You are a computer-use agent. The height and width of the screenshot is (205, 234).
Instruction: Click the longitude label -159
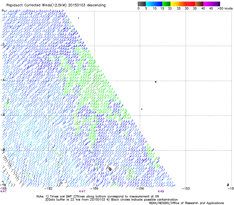tap(94, 189)
